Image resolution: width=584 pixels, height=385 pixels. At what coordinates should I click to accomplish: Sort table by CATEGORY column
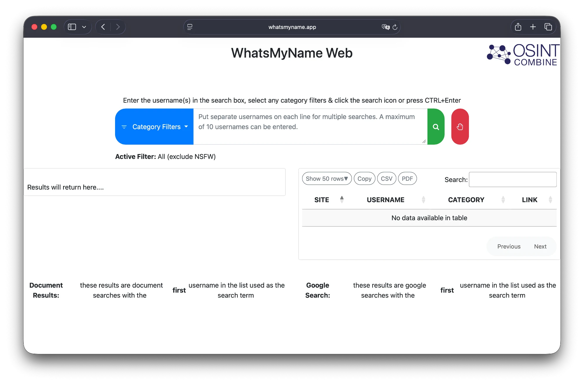click(x=466, y=200)
